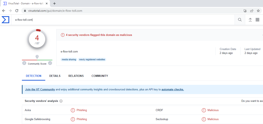Click the detection score 4/87 gauge

click(37, 39)
